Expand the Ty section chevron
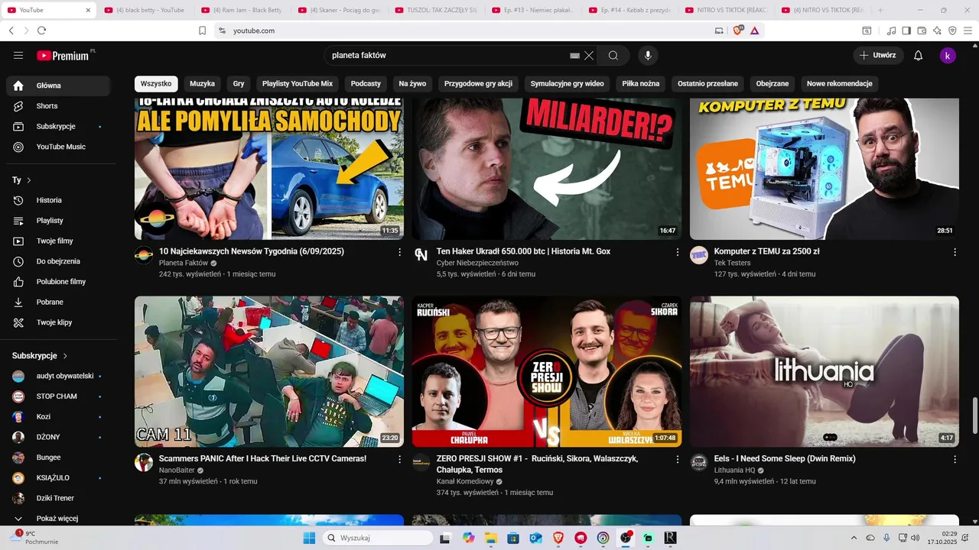This screenshot has height=550, width=979. pos(29,180)
